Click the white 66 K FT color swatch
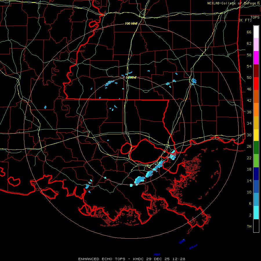The height and width of the screenshot is (261, 261). click(x=256, y=32)
